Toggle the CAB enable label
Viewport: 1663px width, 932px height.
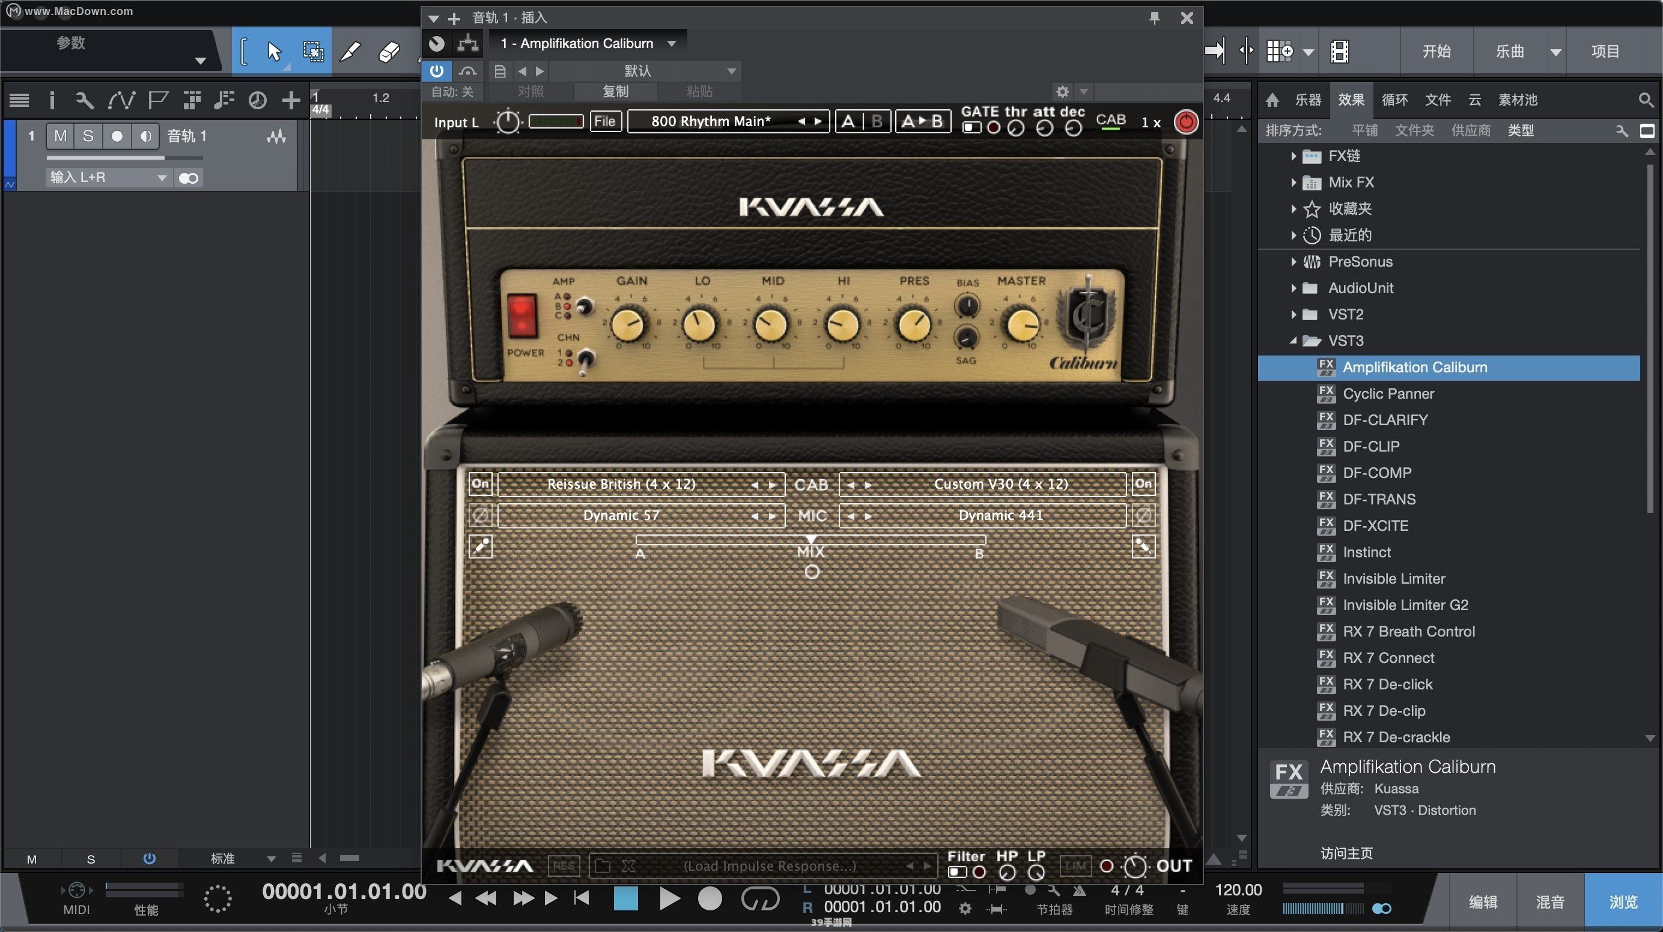[x=1110, y=120]
